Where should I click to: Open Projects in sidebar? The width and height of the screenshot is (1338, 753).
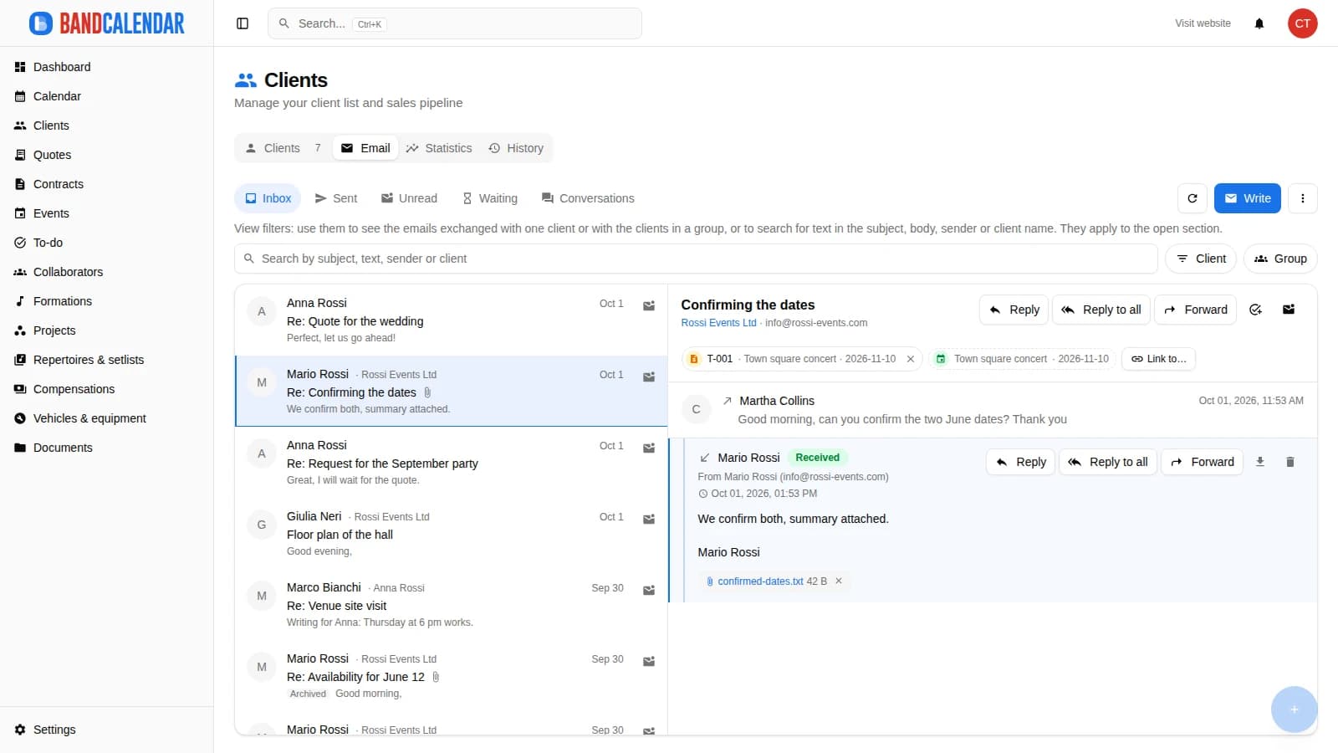click(106, 330)
